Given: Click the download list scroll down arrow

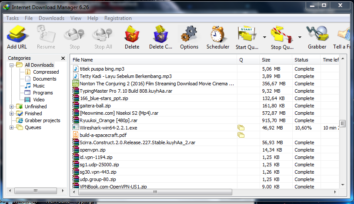Looking at the screenshot, I should 343,185.
